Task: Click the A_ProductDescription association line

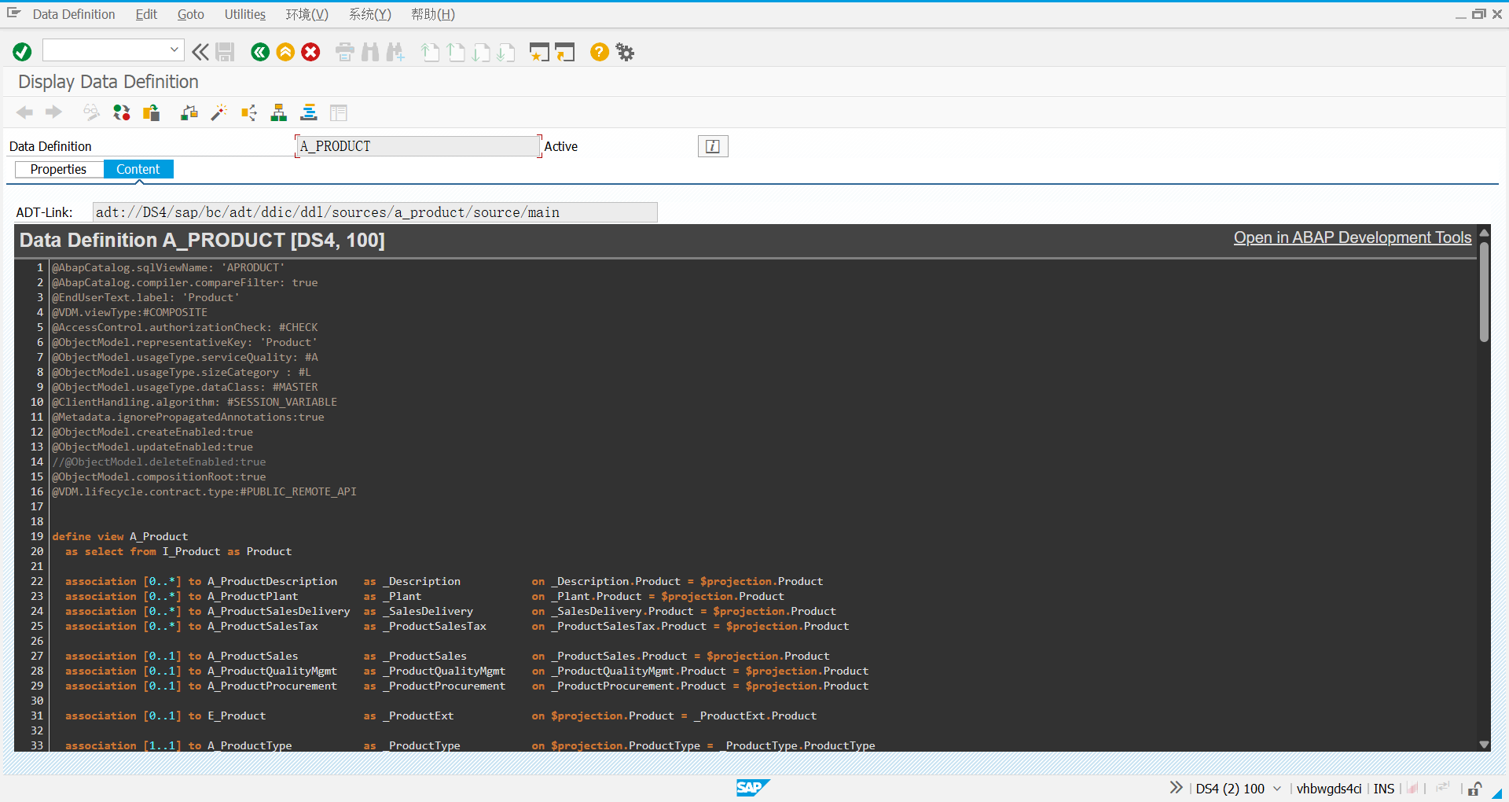Action: tap(444, 581)
